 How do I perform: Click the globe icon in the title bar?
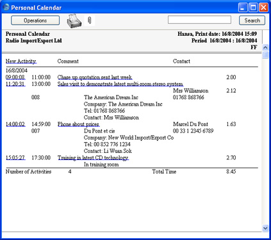(x=6, y=8)
